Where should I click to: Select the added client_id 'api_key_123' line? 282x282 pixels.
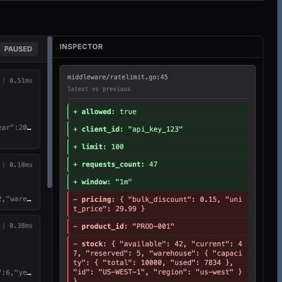(157, 129)
